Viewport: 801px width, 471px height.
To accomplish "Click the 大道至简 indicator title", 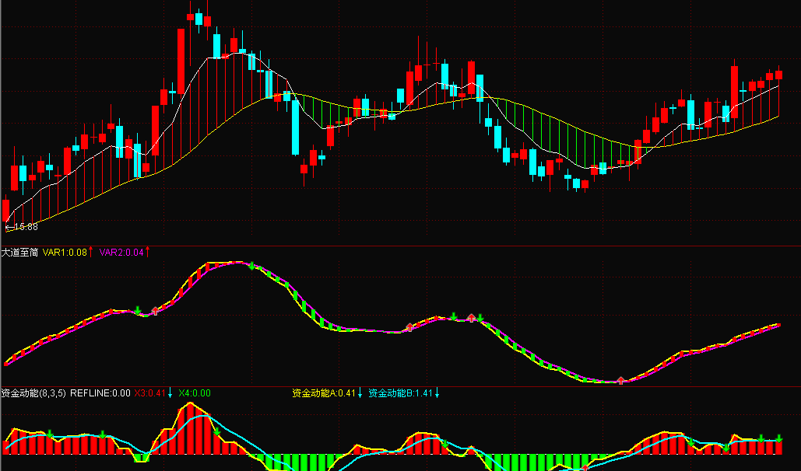I will click(x=20, y=252).
